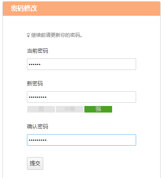Click masked dots in current password field
The height and width of the screenshot is (178, 161).
(x=35, y=64)
